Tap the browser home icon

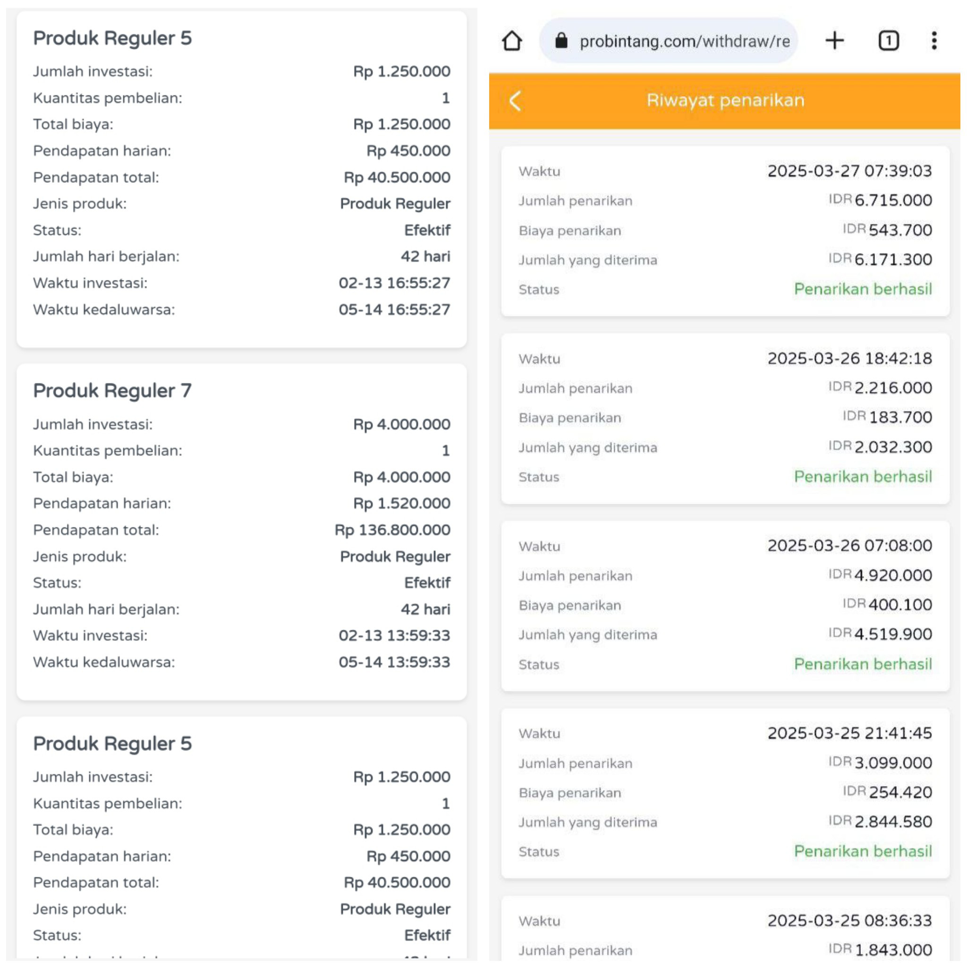click(x=511, y=41)
